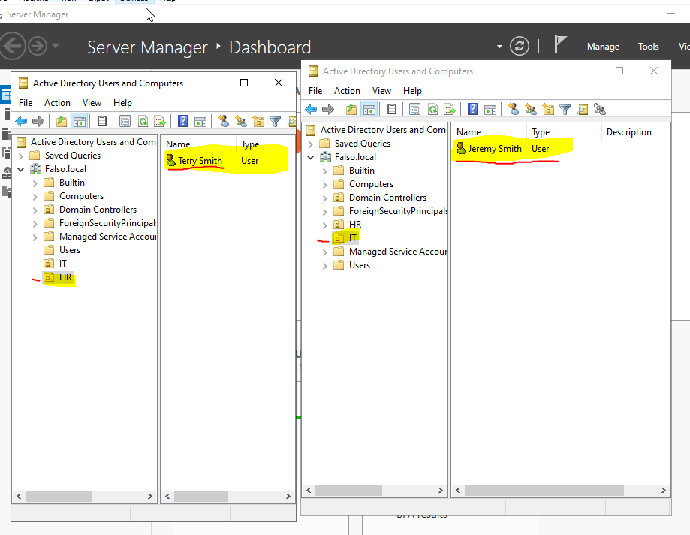
Task: Click Help question mark in right ADUC window
Action: [x=472, y=109]
